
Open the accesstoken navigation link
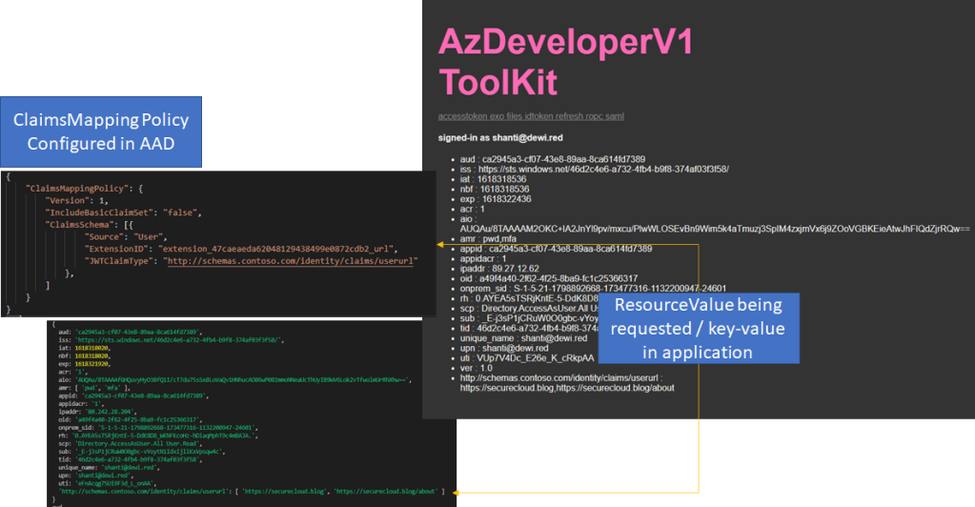(461, 116)
